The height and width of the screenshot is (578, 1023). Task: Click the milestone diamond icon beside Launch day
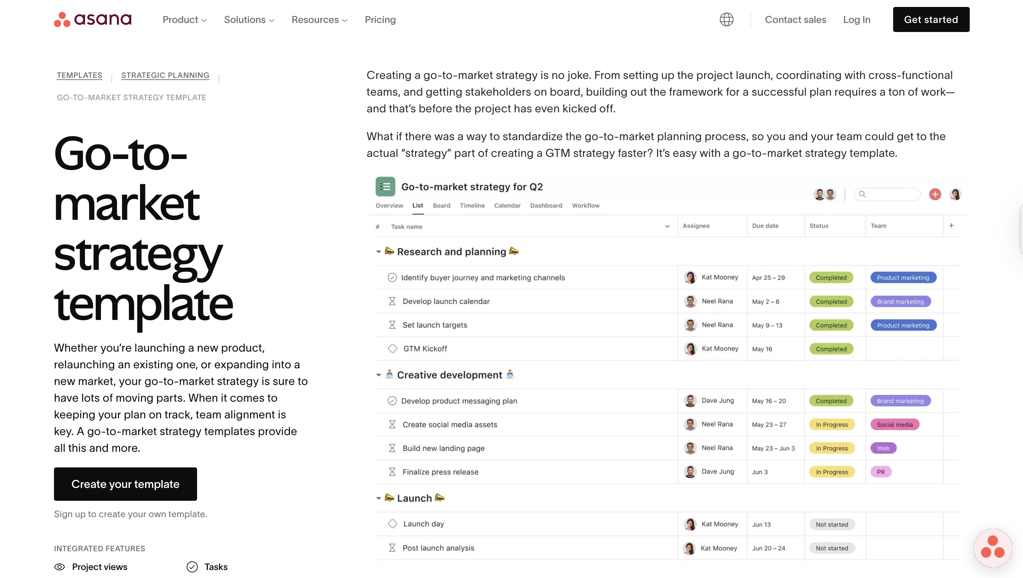point(392,524)
